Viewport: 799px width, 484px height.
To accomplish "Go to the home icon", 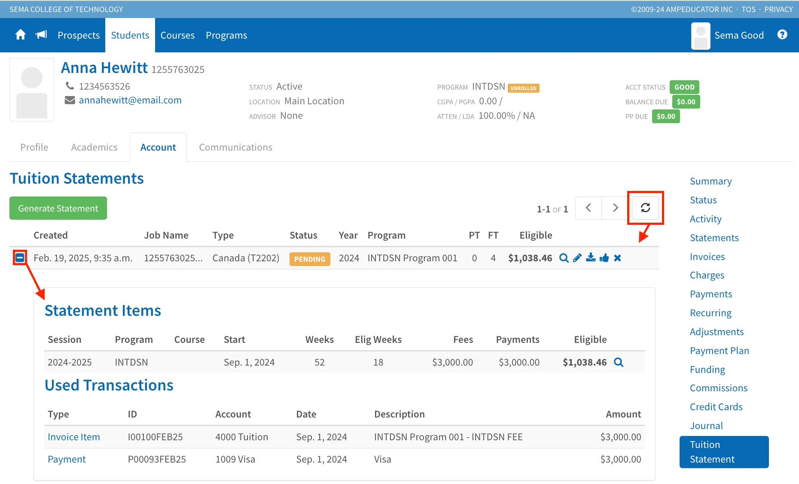I will point(20,35).
